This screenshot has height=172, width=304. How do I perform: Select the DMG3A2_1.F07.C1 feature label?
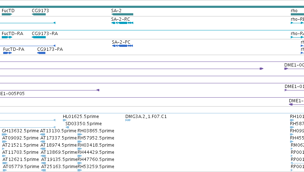pyautogui.click(x=146, y=117)
